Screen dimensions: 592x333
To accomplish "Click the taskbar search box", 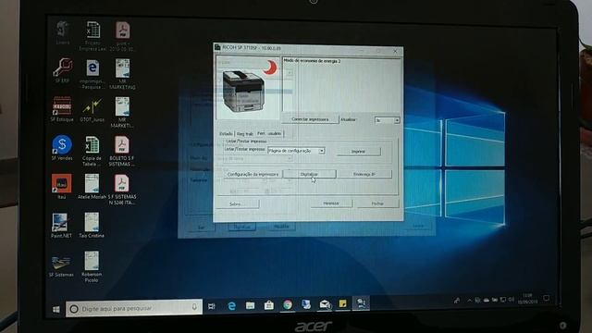I will coord(134,308).
